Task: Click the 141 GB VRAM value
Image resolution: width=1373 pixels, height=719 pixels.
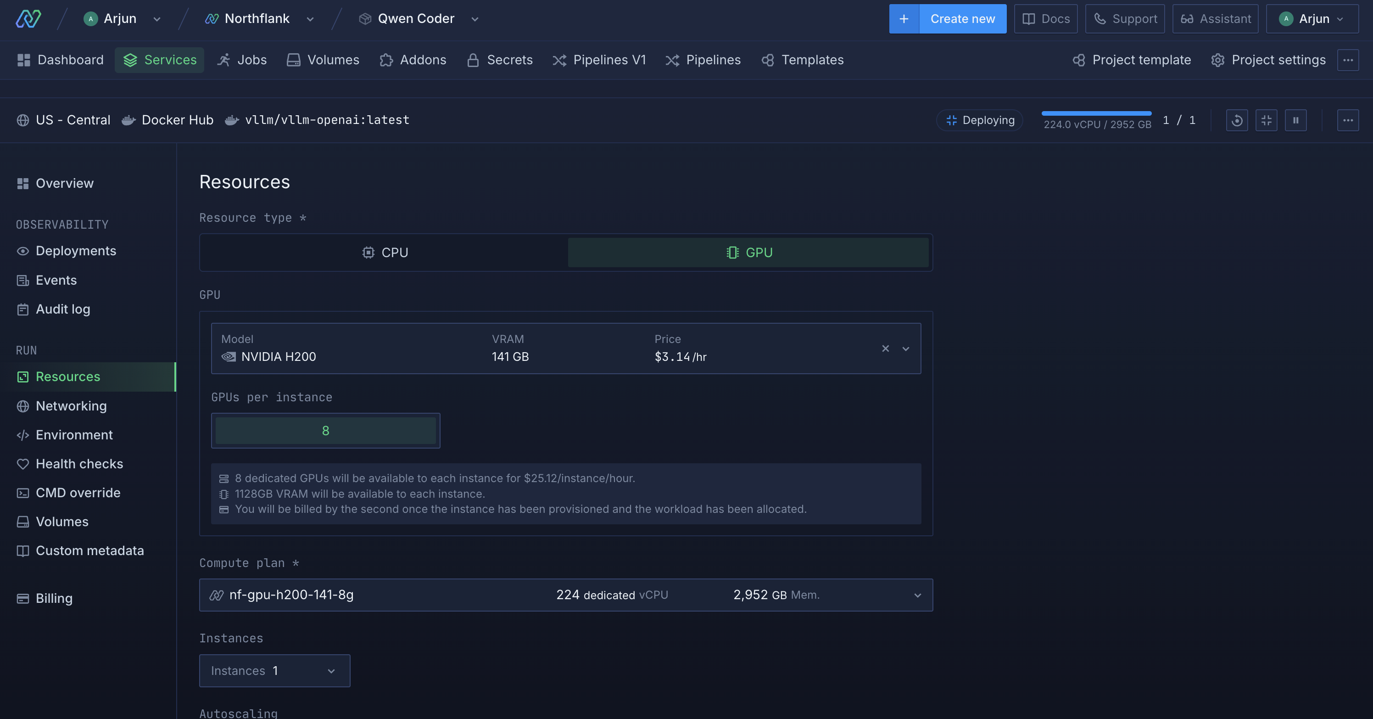Action: click(x=510, y=357)
